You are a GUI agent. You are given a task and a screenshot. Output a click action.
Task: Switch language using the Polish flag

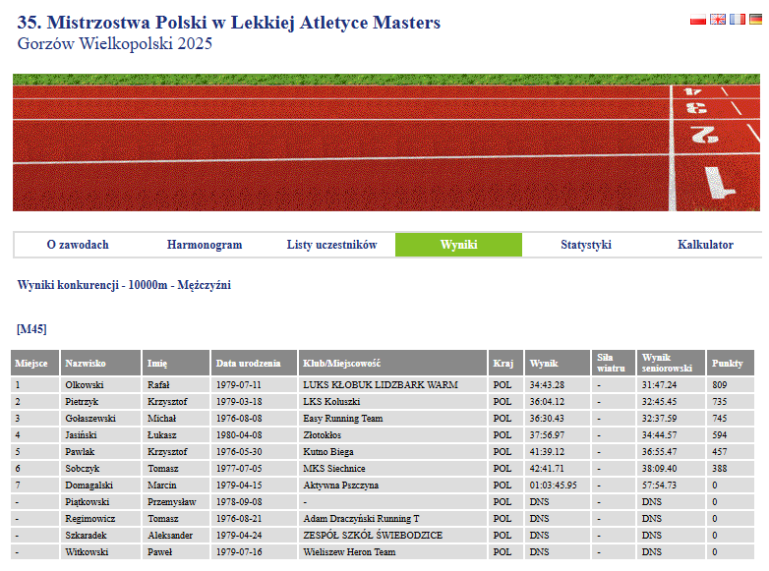coord(698,20)
